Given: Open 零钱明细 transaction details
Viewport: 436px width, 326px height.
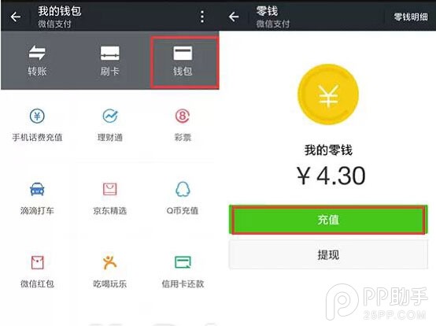Looking at the screenshot, I should [411, 17].
